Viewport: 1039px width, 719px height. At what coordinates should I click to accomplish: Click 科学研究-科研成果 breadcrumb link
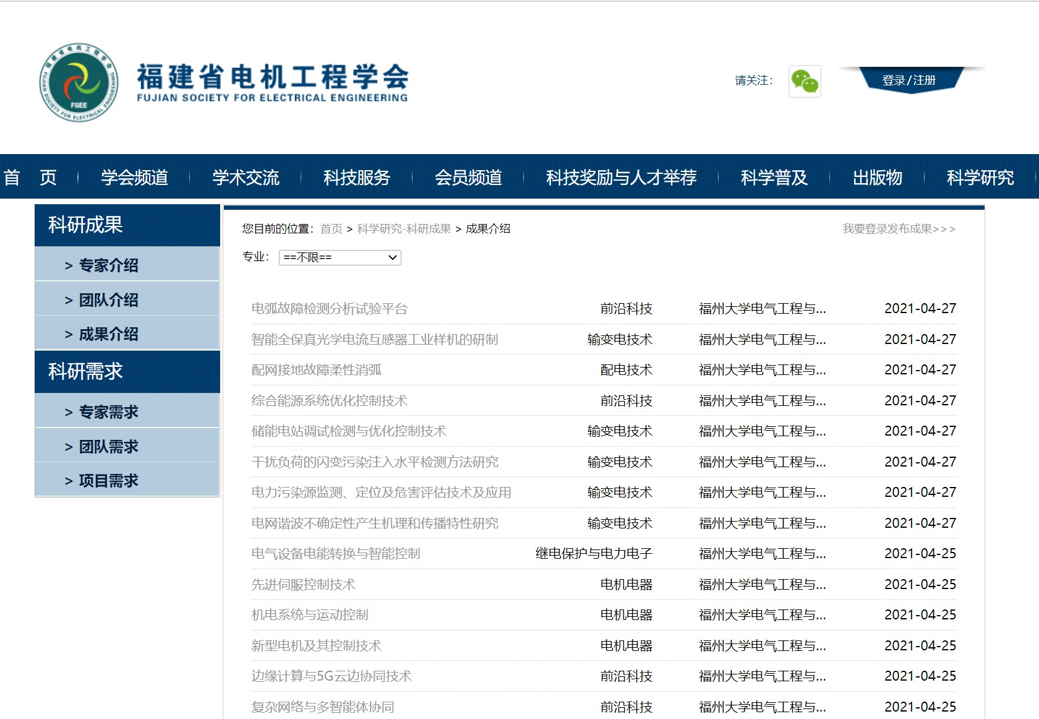(404, 229)
